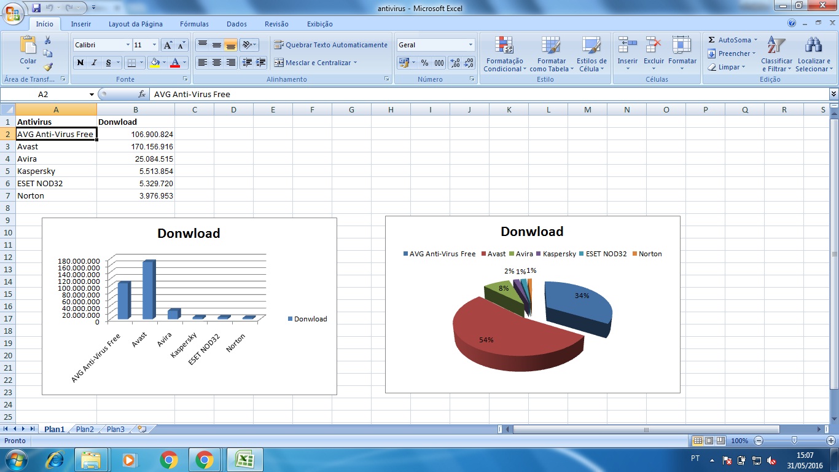Align text to top
Screen dimensions: 839x472
pyautogui.click(x=203, y=45)
